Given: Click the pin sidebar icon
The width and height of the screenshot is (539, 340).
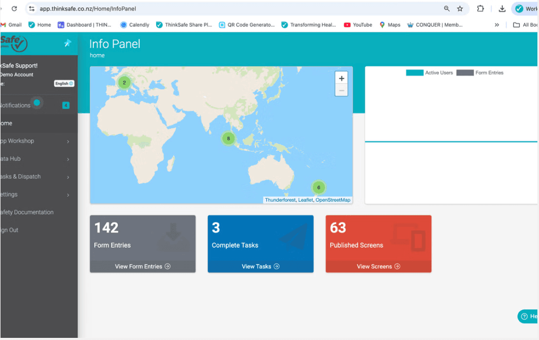Looking at the screenshot, I should (x=67, y=44).
